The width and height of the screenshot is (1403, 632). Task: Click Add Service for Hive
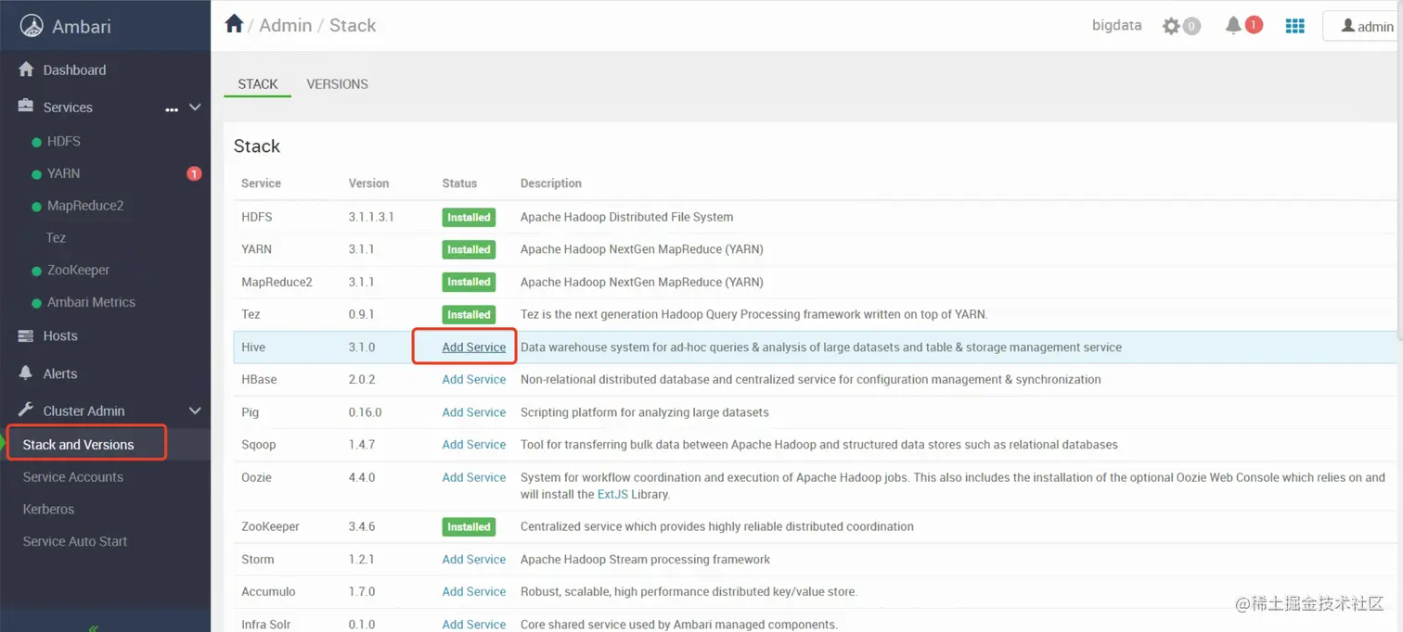coord(474,347)
